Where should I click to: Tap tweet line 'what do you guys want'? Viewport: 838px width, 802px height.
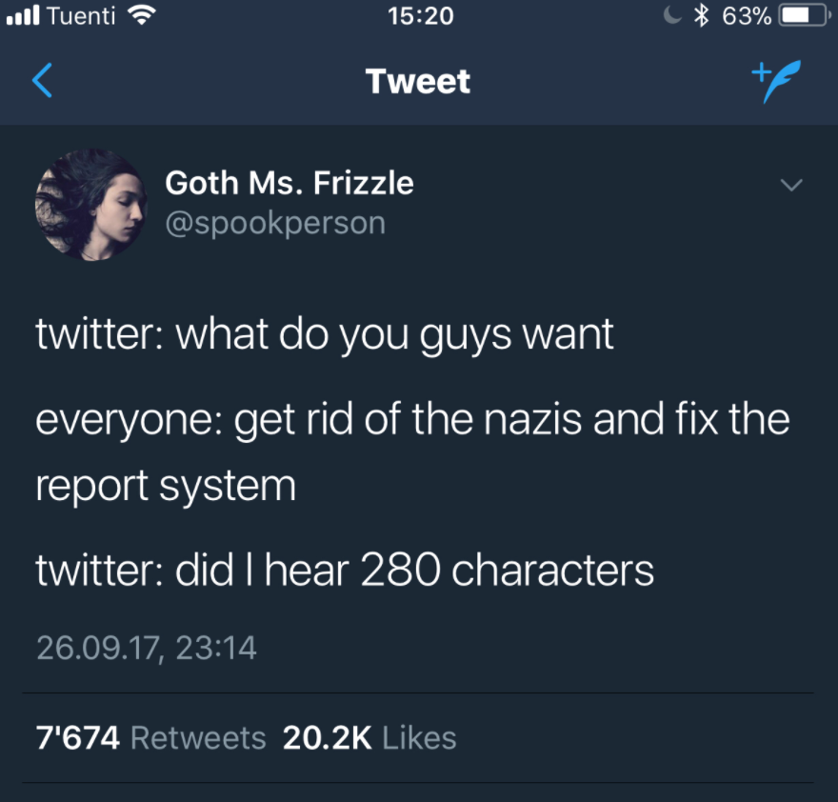(x=394, y=335)
